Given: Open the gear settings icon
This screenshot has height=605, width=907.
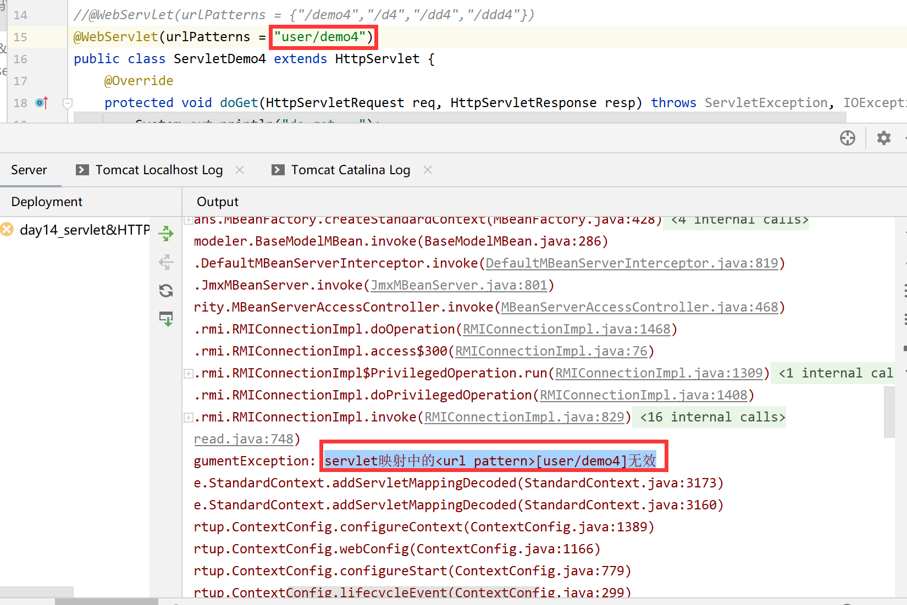Looking at the screenshot, I should 883,138.
